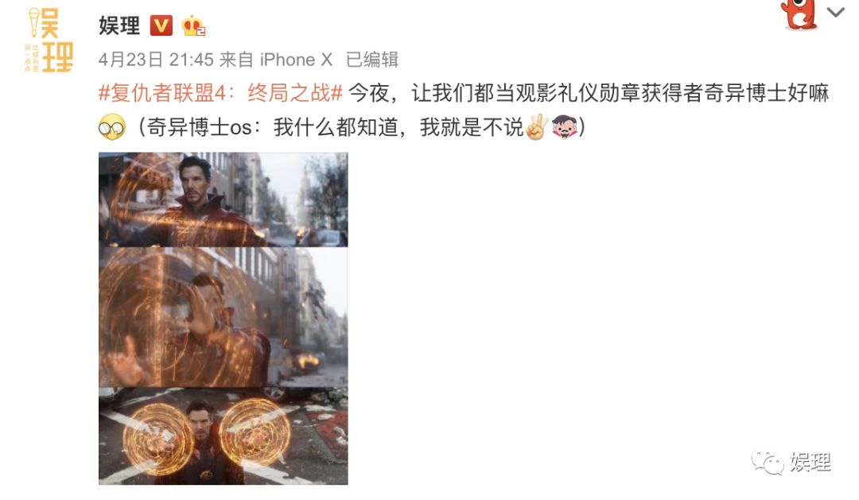Click the post text 我什么都知道
859x500 pixels.
tap(336, 128)
